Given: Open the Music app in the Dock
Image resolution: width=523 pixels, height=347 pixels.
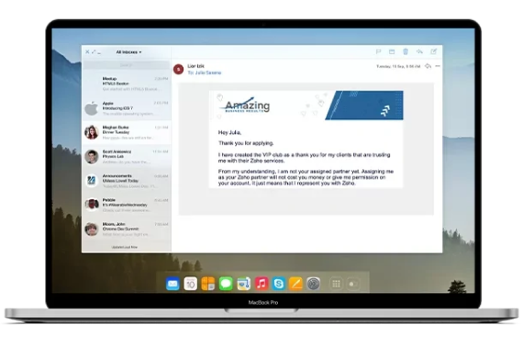Looking at the screenshot, I should (261, 284).
